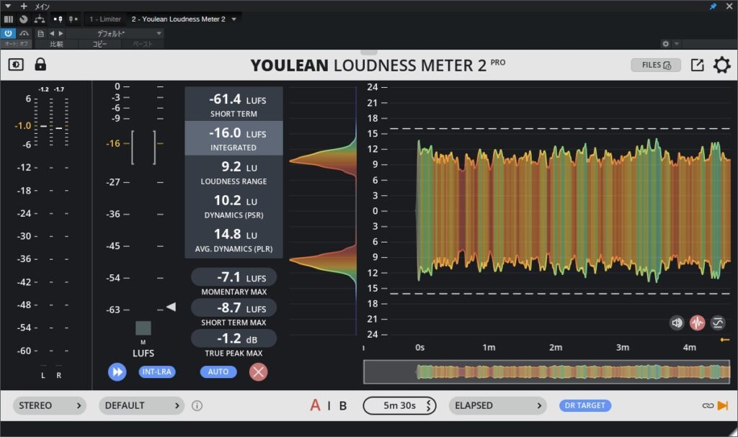The image size is (738, 437).
Task: Click the Avg. Dynamics (PLR) value
Action: (x=234, y=240)
